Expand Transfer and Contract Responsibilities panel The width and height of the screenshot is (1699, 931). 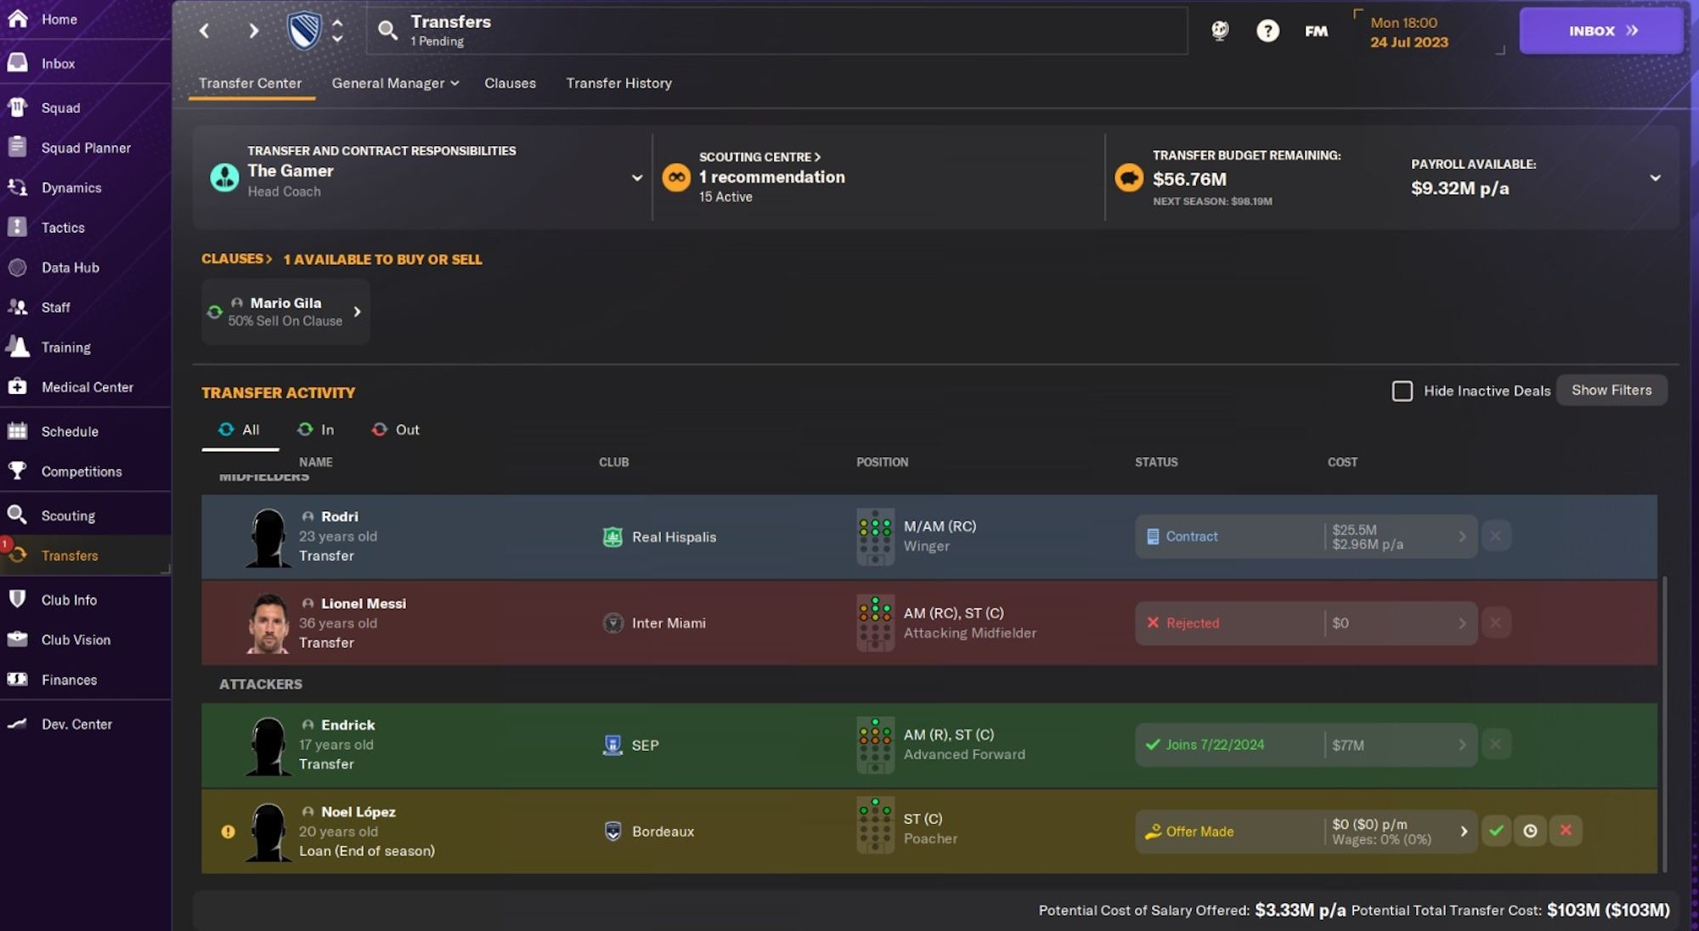coord(636,178)
